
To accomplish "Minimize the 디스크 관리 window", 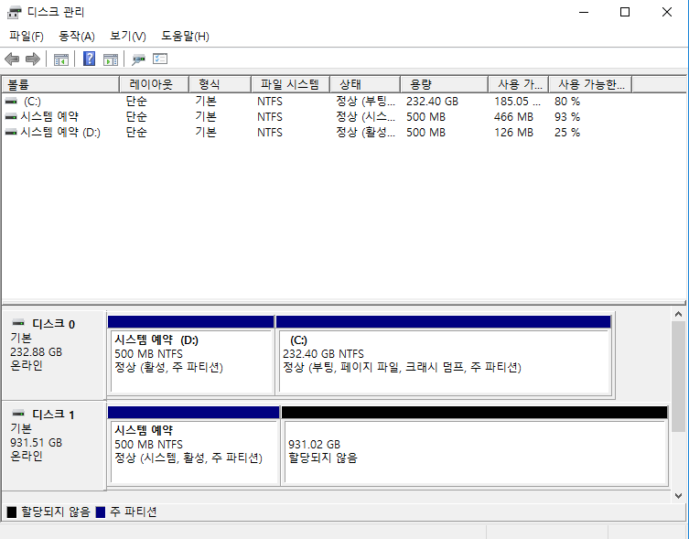I will 584,12.
